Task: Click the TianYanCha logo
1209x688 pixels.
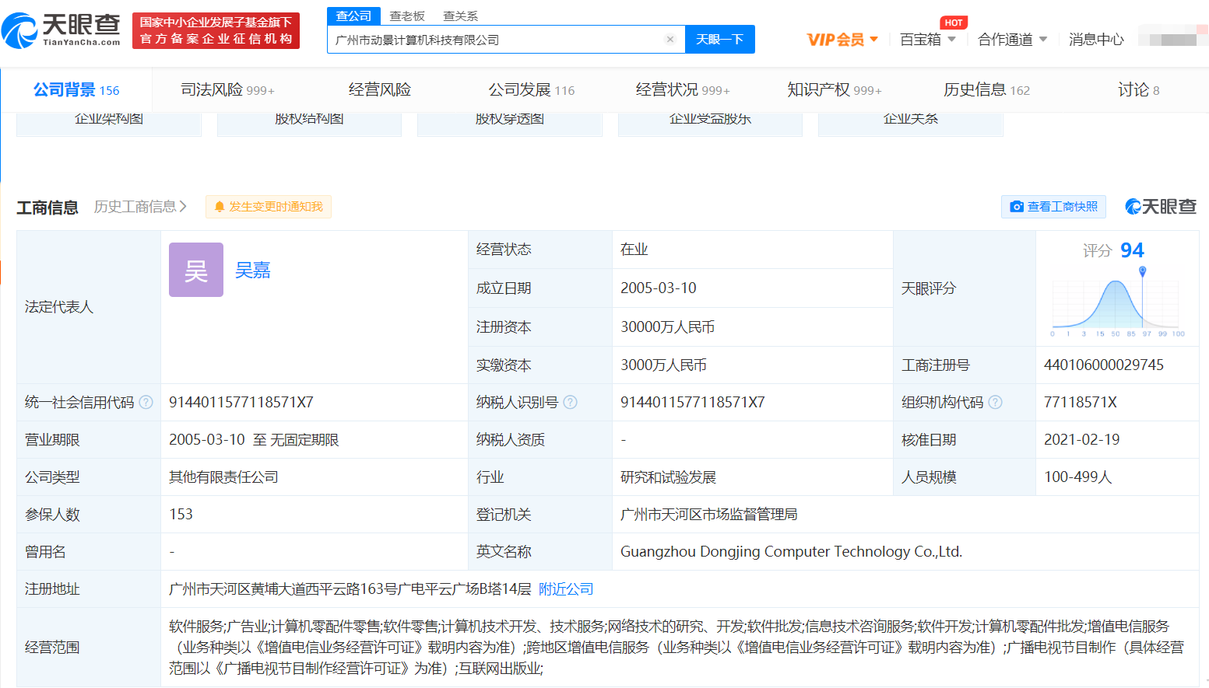Action: click(62, 30)
